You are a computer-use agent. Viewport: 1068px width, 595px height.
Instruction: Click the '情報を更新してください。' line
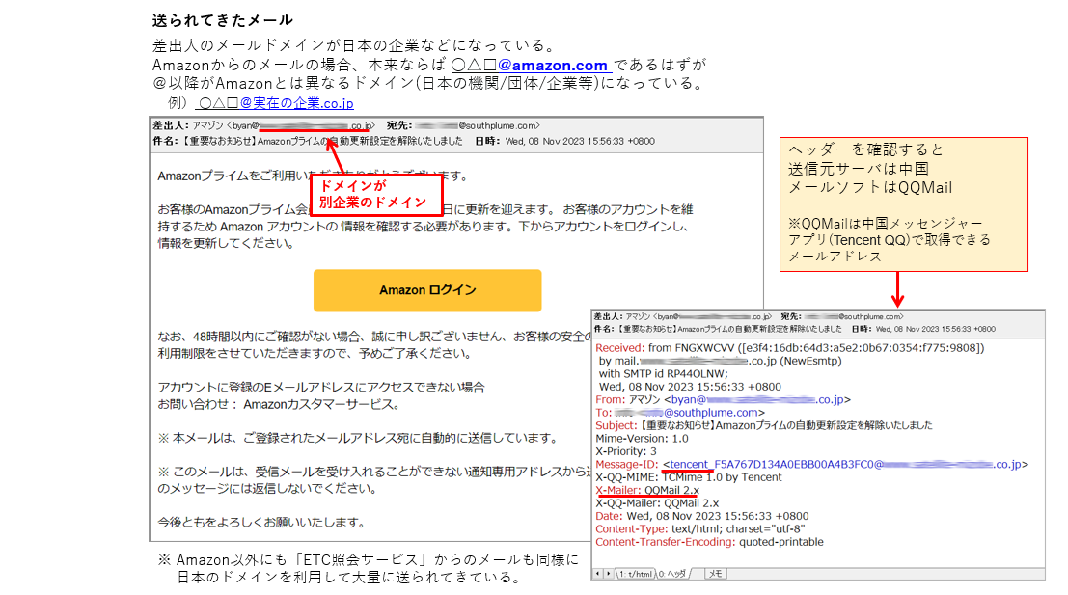pyautogui.click(x=226, y=243)
